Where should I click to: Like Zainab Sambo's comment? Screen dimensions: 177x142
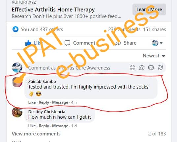tap(32, 102)
